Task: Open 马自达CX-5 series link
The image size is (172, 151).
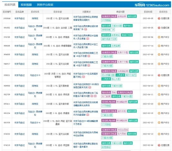Action: 35,75
